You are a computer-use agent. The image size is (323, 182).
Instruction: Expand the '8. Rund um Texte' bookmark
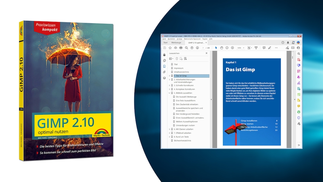point(169,137)
